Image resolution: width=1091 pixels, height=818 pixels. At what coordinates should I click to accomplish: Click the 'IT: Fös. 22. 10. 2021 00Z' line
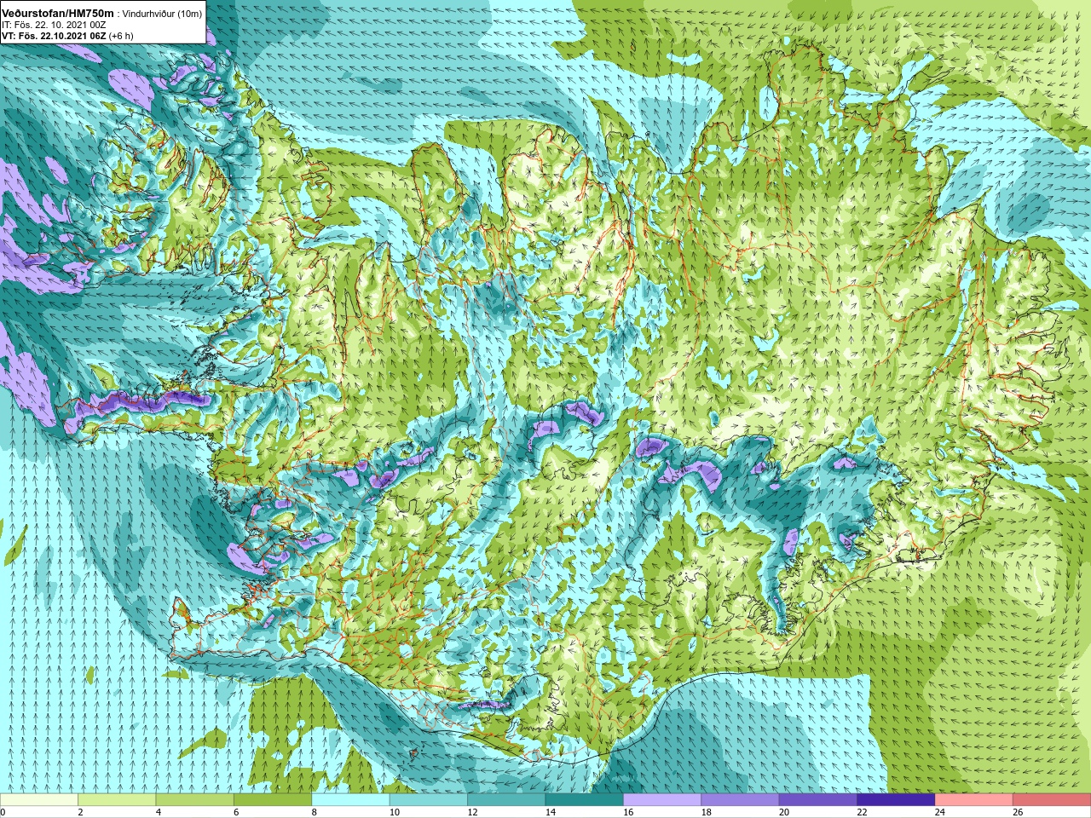[54, 26]
